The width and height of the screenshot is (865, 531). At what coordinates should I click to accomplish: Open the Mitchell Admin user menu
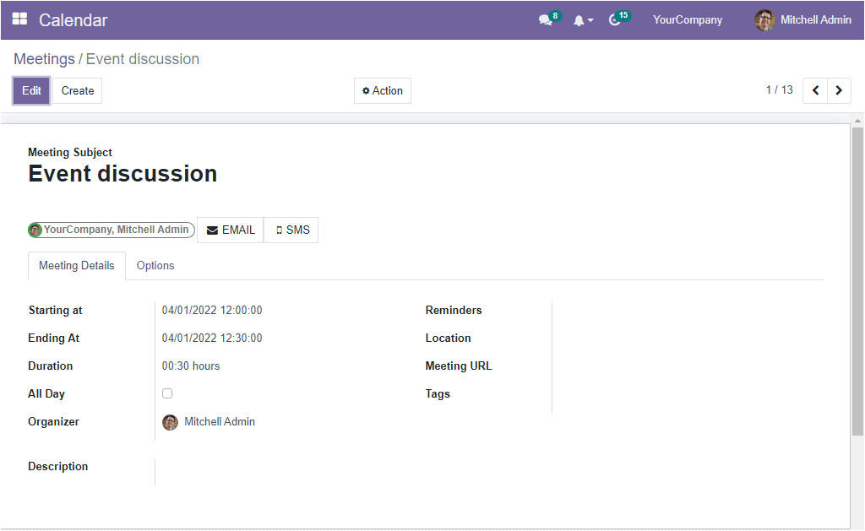tap(815, 20)
